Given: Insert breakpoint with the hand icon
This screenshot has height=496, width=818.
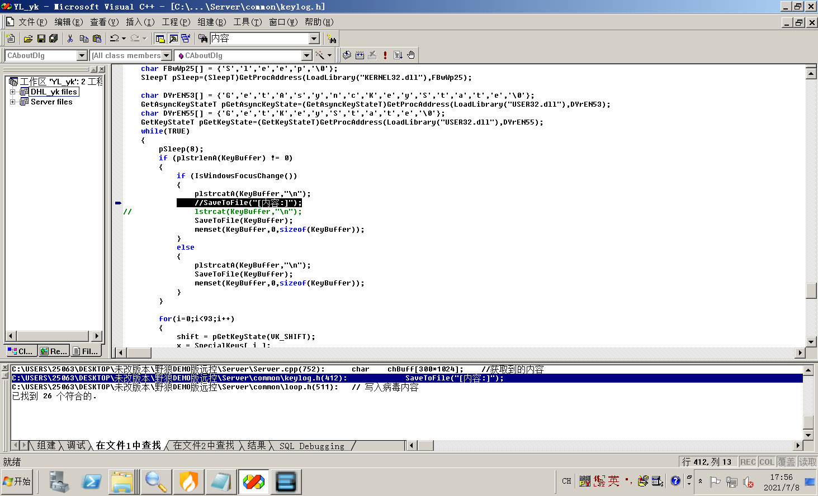Looking at the screenshot, I should click(411, 55).
